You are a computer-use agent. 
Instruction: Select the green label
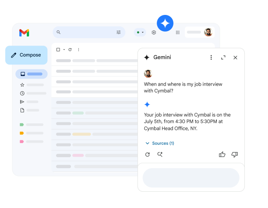[32, 125]
